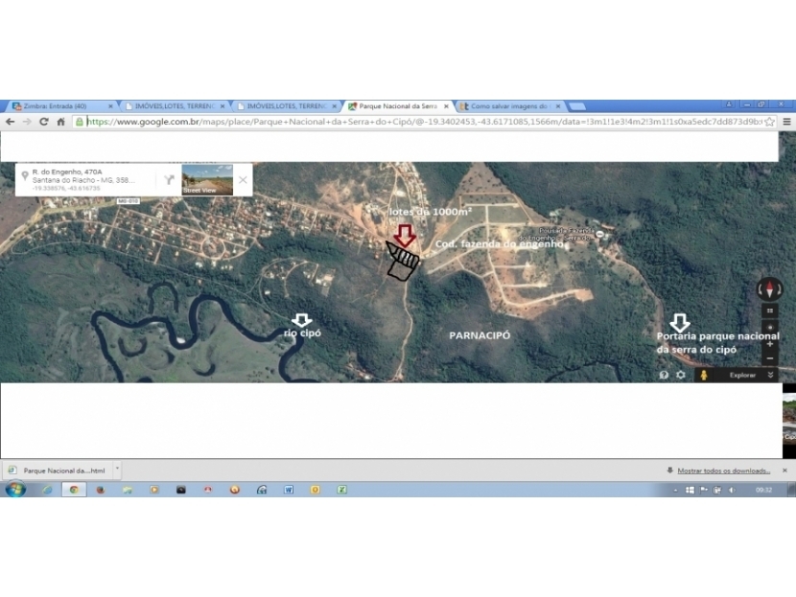
Task: Open the map settings gear icon
Action: (681, 375)
